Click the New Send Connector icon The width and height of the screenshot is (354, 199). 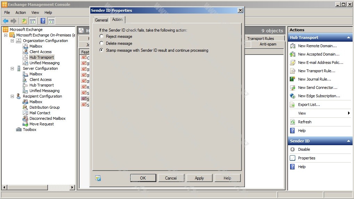click(x=293, y=88)
